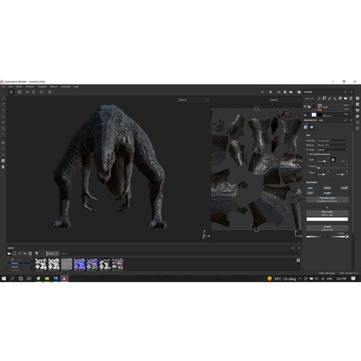Select the Alphas shelf category
This screenshot has height=361, width=361.
15,267
